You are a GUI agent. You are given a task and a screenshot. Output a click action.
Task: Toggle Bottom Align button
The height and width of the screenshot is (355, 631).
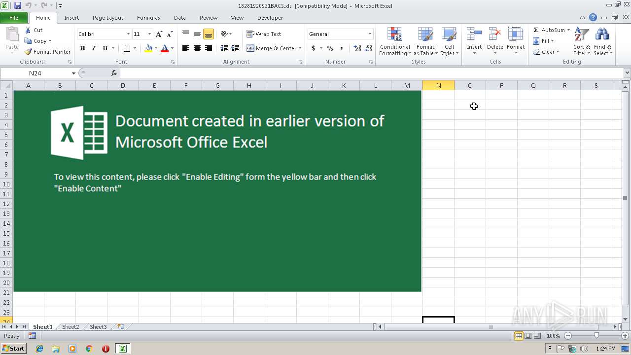[x=209, y=34]
